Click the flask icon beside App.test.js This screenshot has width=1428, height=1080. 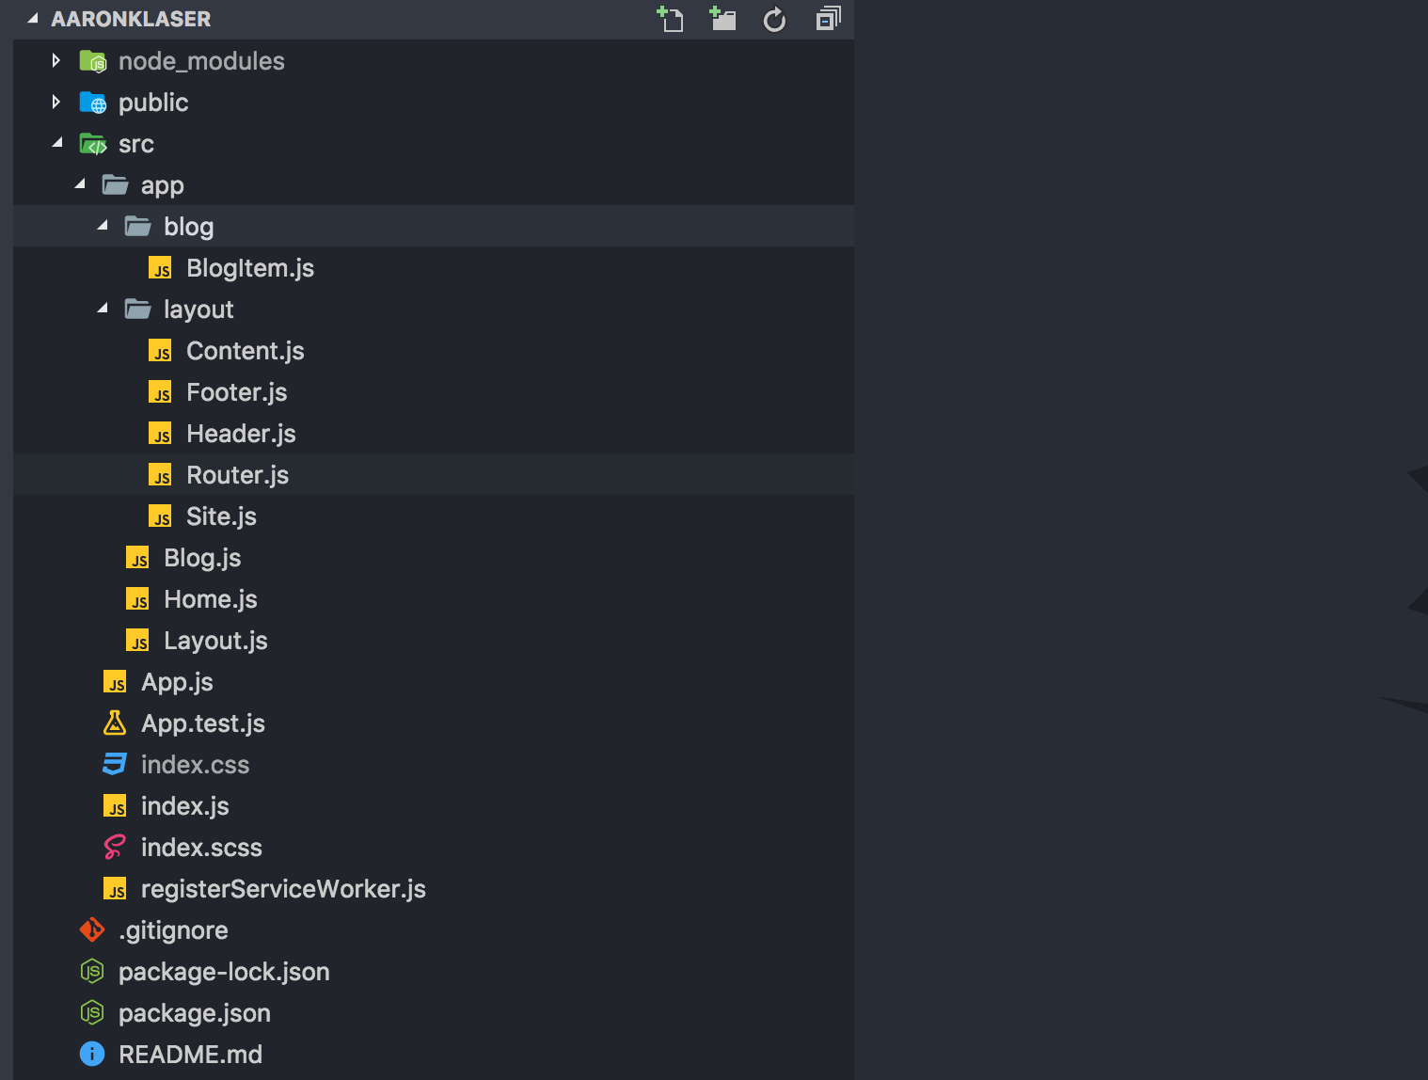115,723
